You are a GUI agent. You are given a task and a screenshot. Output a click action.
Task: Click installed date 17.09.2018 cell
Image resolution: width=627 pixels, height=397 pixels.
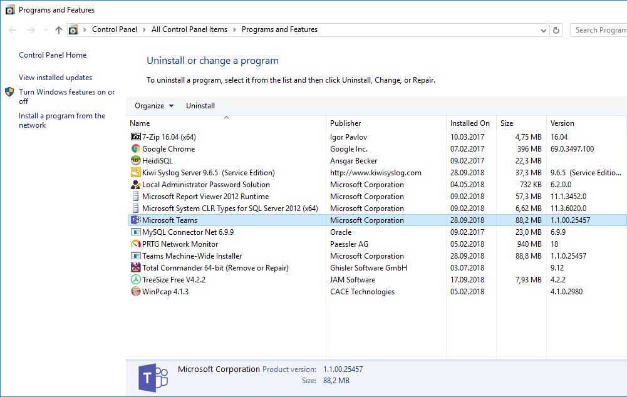pyautogui.click(x=467, y=280)
